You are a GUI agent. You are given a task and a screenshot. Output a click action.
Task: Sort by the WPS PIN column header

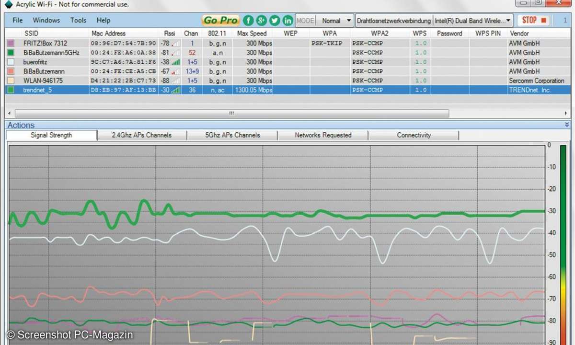click(488, 34)
